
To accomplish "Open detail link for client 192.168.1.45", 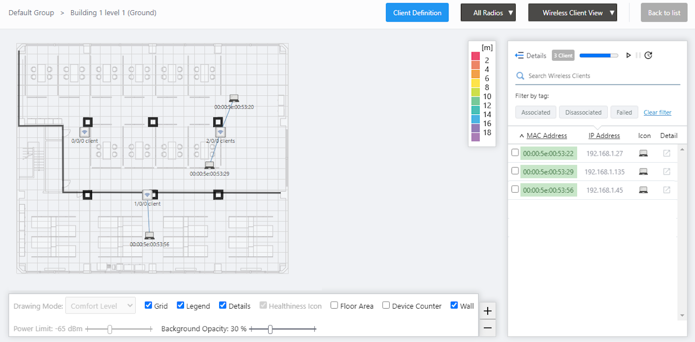I will tap(666, 190).
